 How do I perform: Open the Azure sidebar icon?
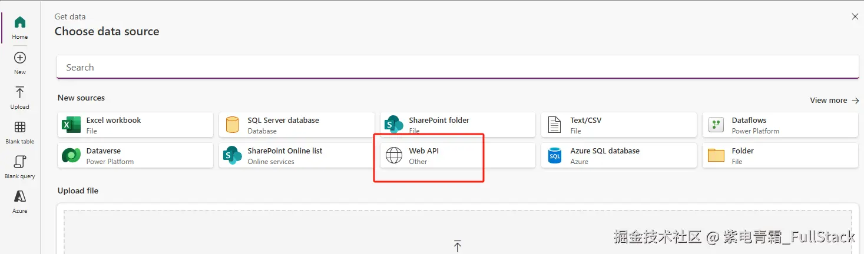coord(20,196)
